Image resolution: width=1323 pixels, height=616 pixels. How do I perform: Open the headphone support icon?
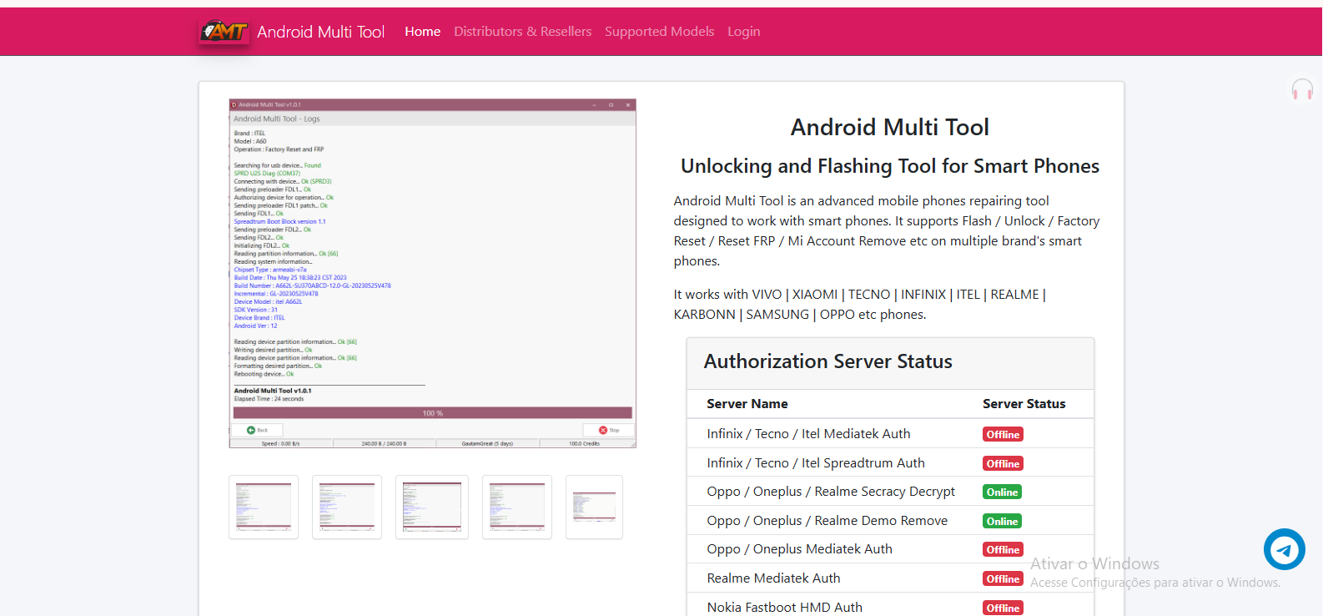click(x=1302, y=89)
